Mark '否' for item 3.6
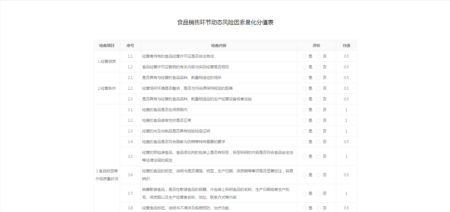The image size is (450, 212). pos(318,175)
